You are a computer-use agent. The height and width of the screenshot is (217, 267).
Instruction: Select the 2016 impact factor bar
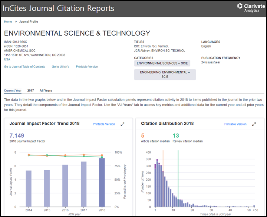pos(65,186)
